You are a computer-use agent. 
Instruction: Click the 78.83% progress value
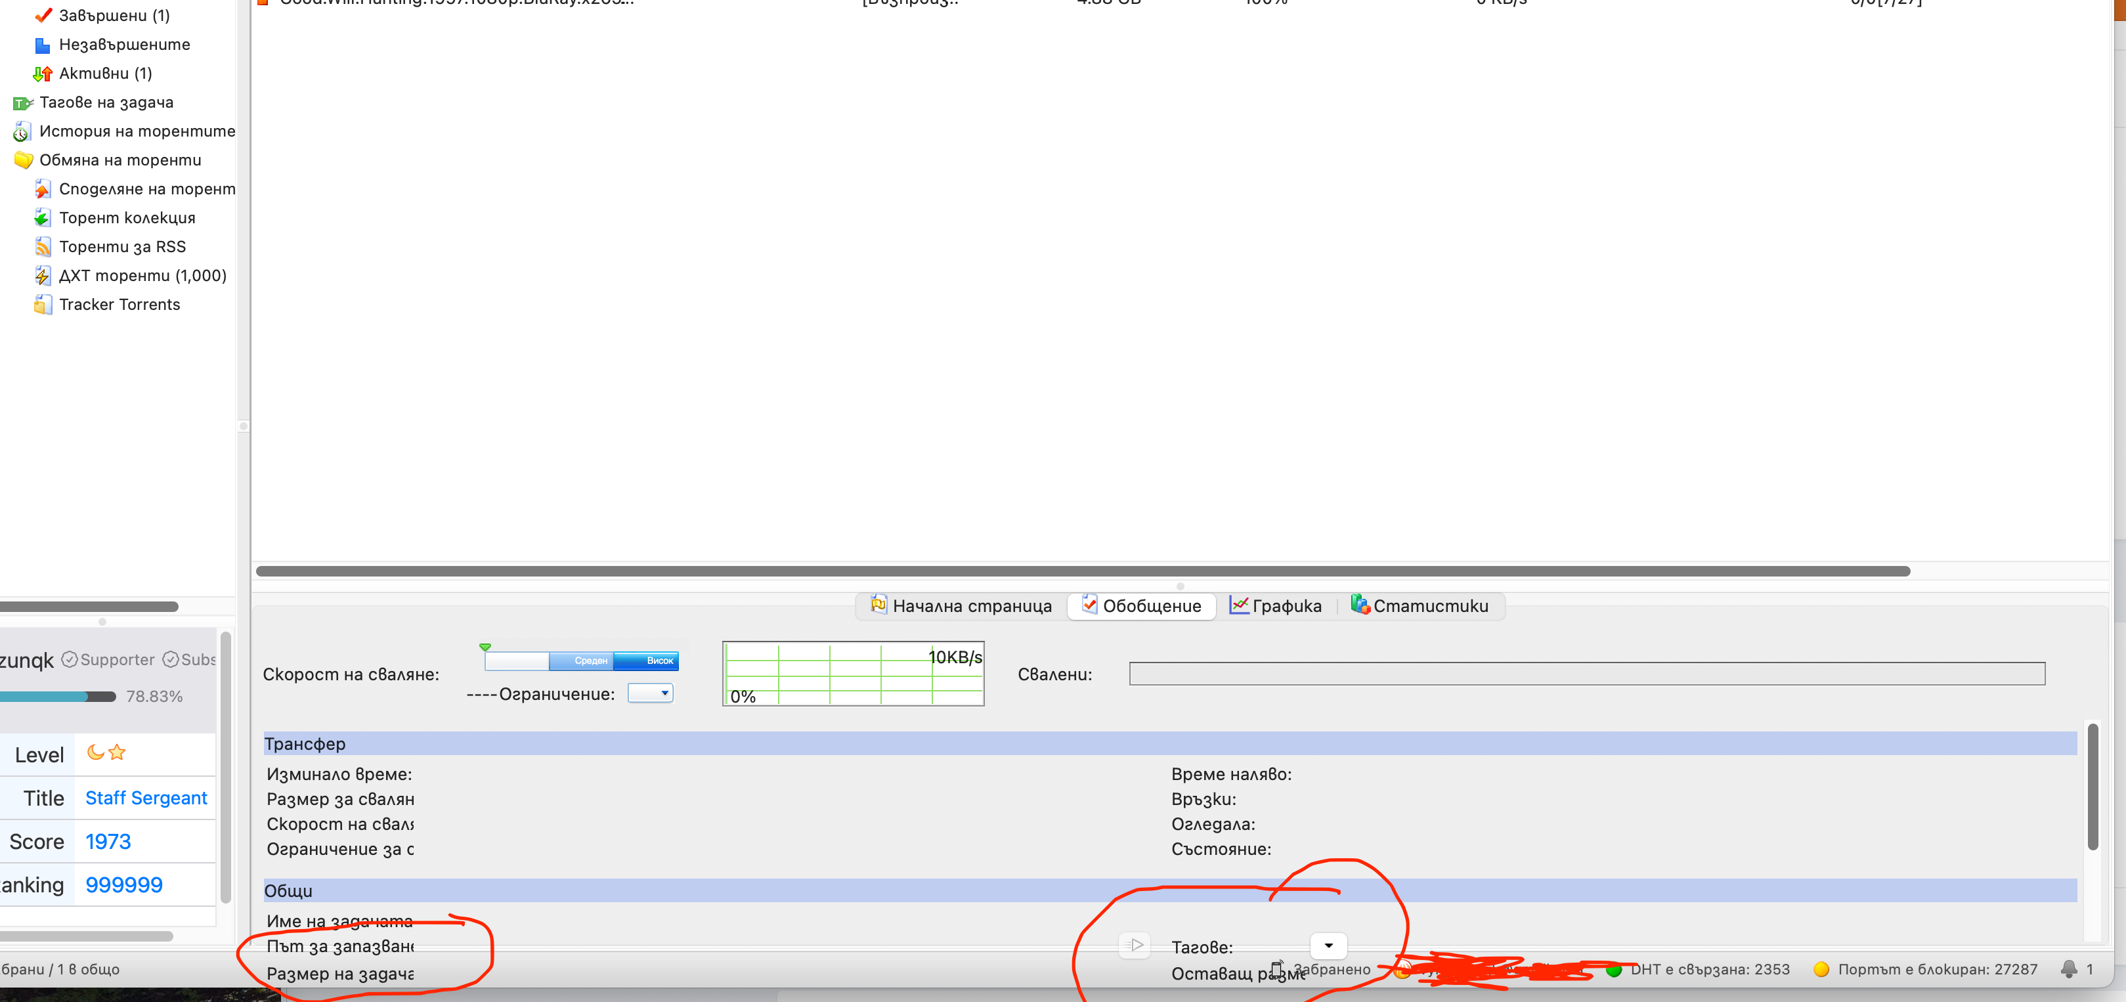tap(154, 697)
